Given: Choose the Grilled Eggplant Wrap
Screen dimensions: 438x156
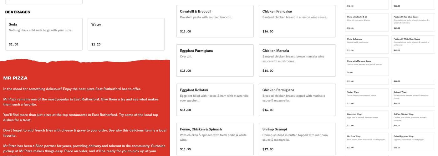Looking at the screenshot, I should coord(413,142).
